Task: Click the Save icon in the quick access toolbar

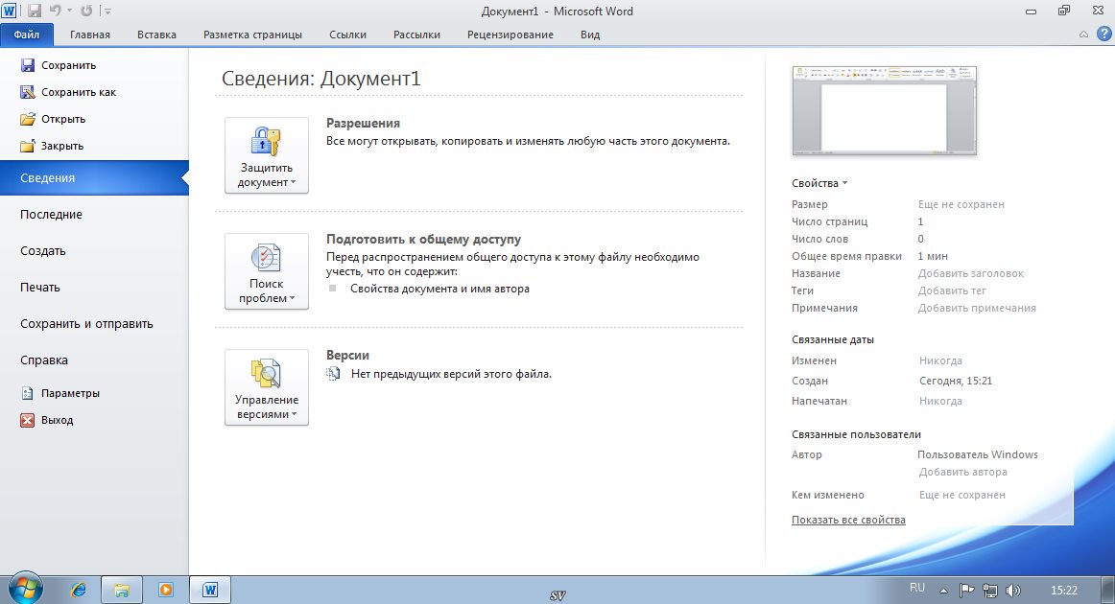Action: [35, 12]
